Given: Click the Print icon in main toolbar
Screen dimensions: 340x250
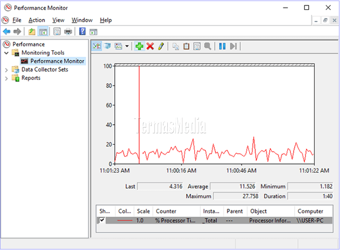Looking at the screenshot, I should [68, 32].
